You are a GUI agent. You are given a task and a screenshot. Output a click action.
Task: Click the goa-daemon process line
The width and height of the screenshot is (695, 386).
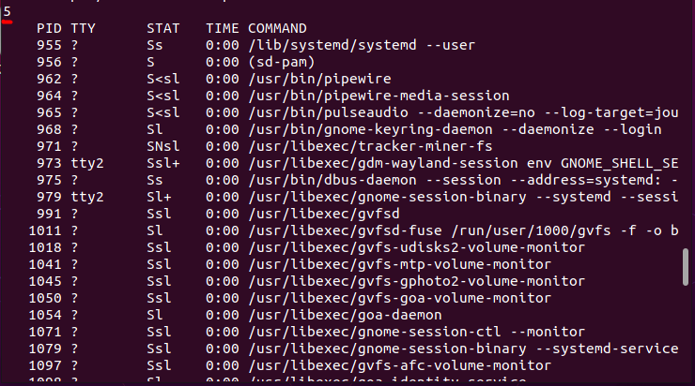(345, 315)
